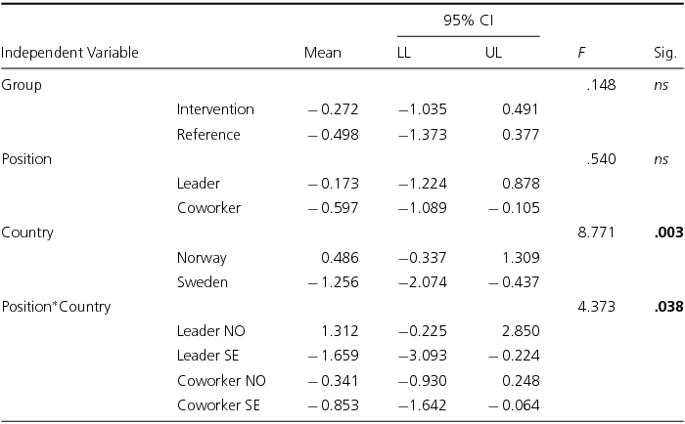The width and height of the screenshot is (685, 424).
Task: Select the Norway row label
Action: tap(202, 258)
